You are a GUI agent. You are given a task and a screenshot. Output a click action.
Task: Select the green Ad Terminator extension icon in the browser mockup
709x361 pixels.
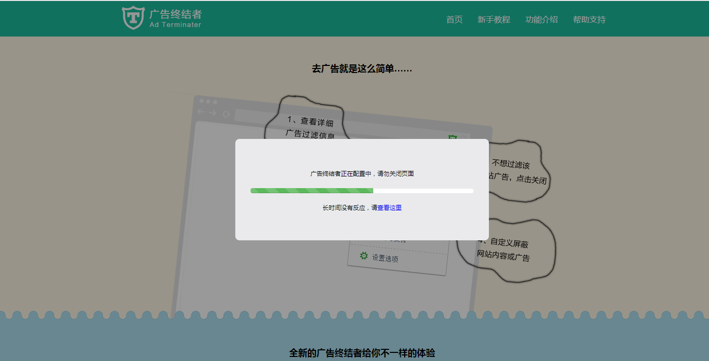tap(453, 136)
